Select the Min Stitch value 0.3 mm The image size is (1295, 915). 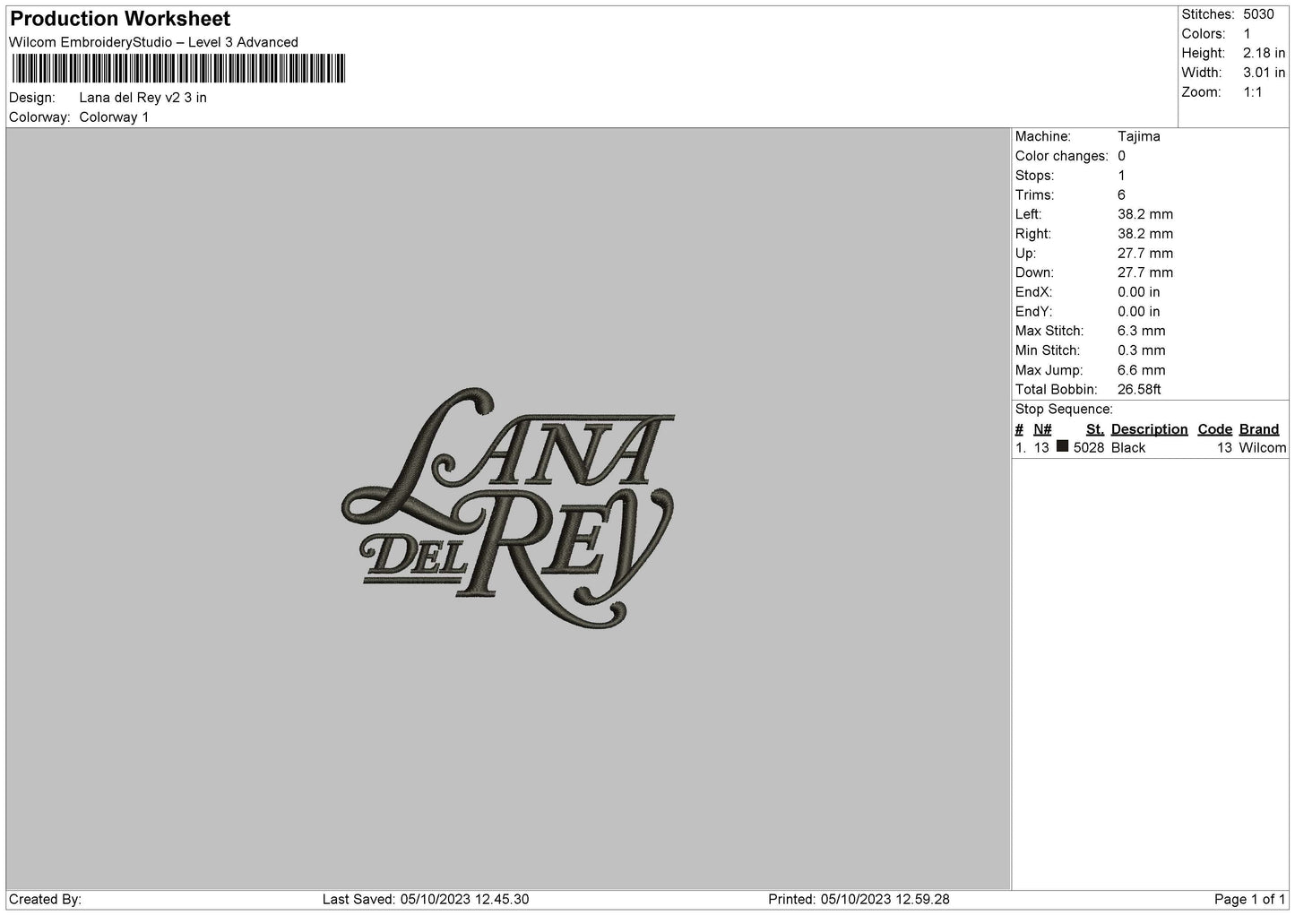tap(1141, 350)
